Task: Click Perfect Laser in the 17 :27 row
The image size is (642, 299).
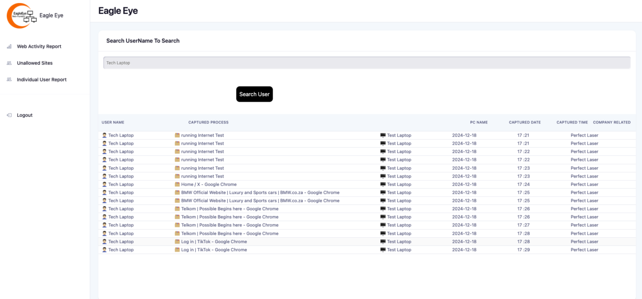Action: point(585,225)
